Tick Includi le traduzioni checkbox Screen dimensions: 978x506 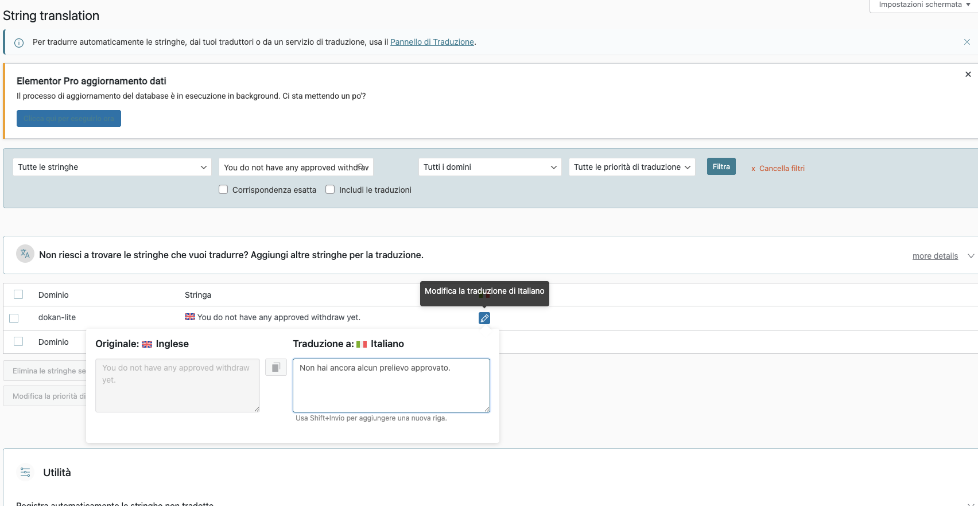pos(330,189)
